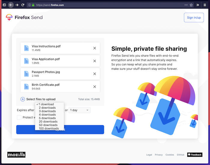Click the Passport Photos.jpg file name
The width and height of the screenshot is (210, 165).
click(x=46, y=72)
